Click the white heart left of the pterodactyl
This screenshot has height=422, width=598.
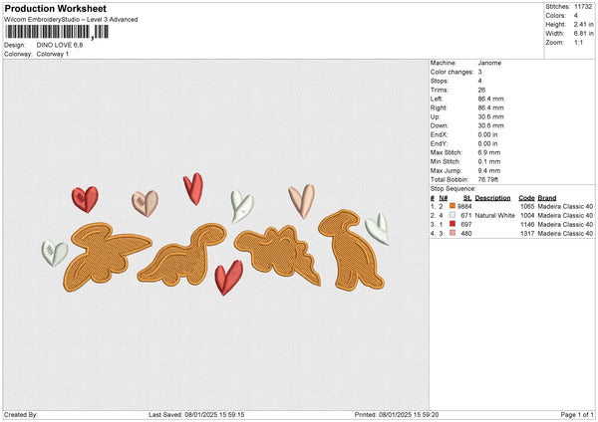click(x=55, y=253)
